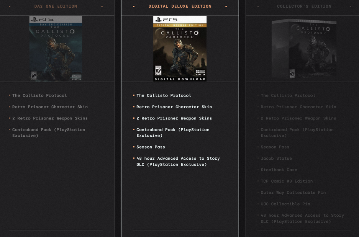Open the Collector's Edition box image
359x237 pixels.
click(304, 49)
